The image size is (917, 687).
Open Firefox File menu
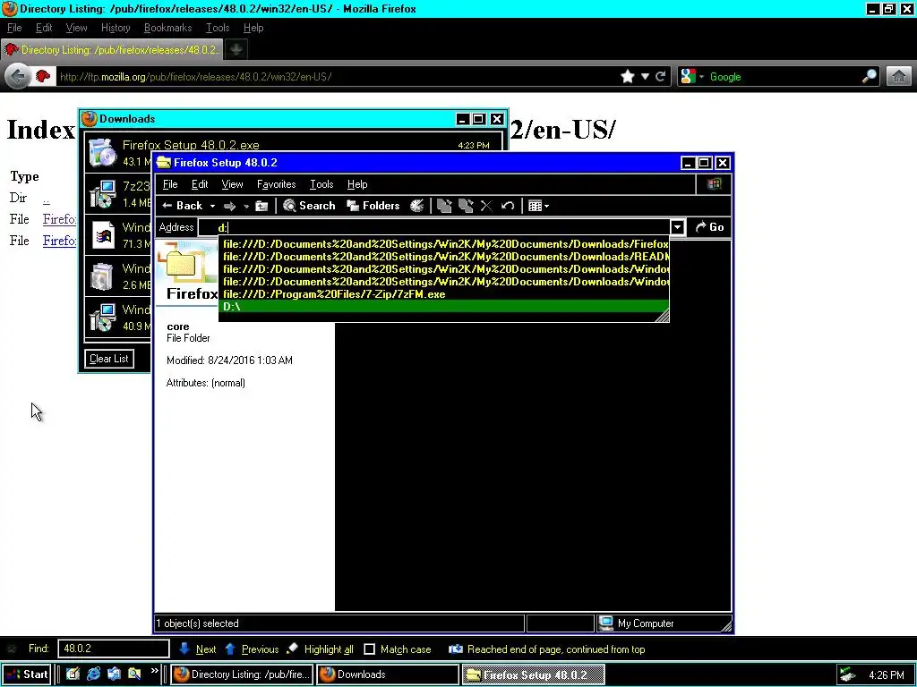tap(14, 28)
